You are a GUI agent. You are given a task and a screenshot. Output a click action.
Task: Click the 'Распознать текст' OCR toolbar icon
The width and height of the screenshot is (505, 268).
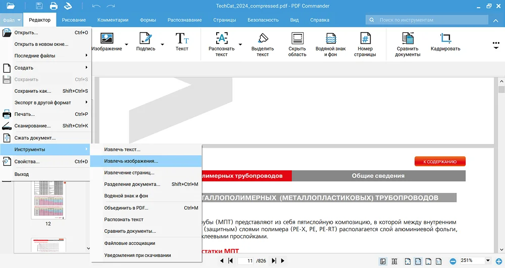[221, 44]
